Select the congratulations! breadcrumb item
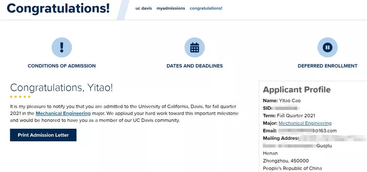The image size is (367, 172). tap(206, 8)
